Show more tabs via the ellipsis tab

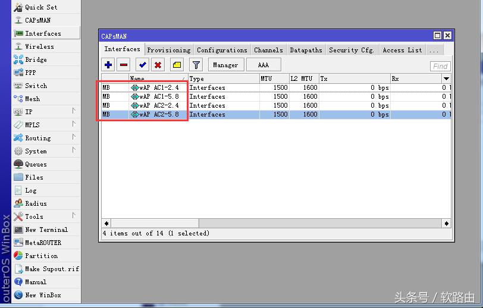434,50
